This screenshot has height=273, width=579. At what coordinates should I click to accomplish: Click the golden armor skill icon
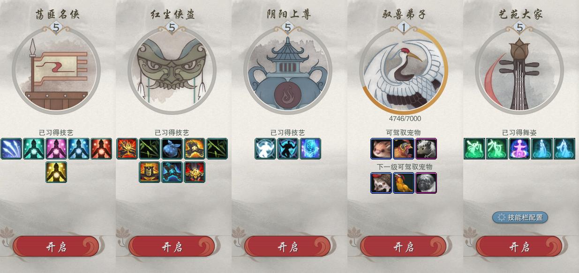pos(150,172)
